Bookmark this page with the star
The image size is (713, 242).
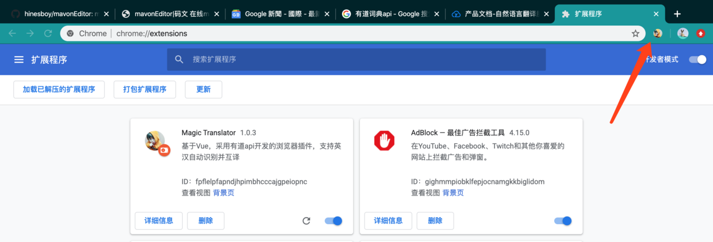click(x=635, y=33)
